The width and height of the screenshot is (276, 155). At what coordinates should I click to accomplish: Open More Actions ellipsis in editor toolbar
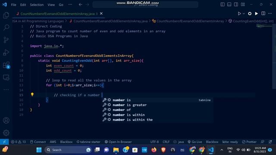tap(270, 13)
